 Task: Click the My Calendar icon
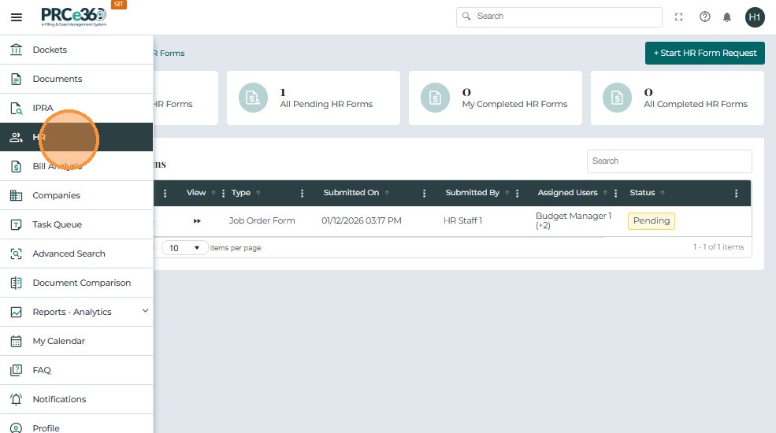click(x=17, y=341)
